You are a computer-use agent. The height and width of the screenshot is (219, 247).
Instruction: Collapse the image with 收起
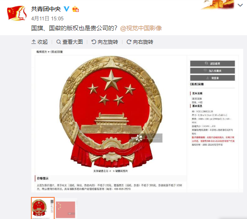click(39, 42)
